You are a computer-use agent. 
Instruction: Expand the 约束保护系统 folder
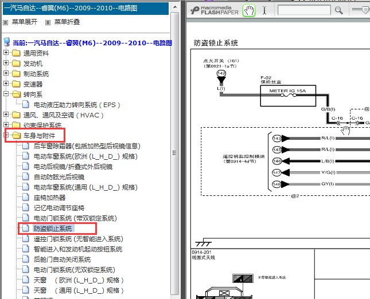[x=6, y=125]
